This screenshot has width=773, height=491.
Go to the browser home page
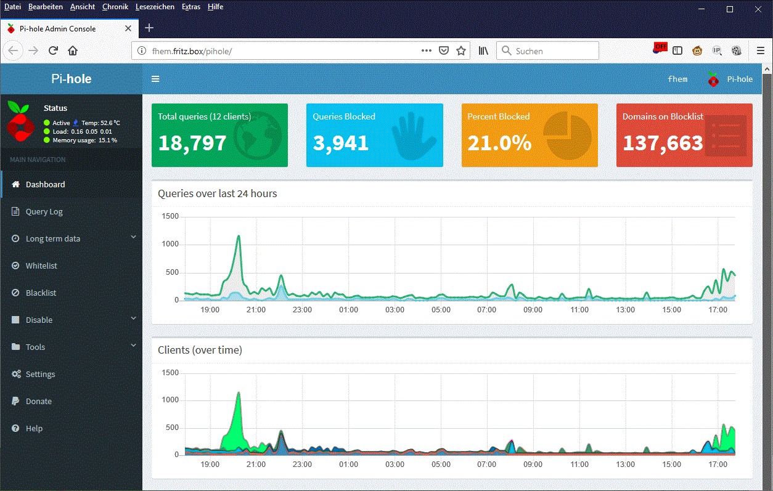click(73, 51)
